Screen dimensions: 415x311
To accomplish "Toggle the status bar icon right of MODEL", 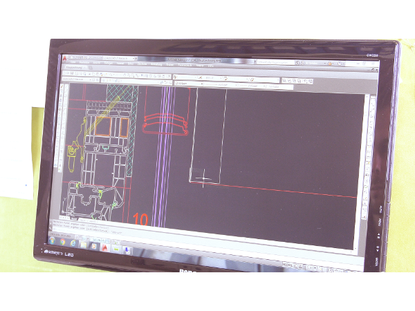I will (x=297, y=265).
